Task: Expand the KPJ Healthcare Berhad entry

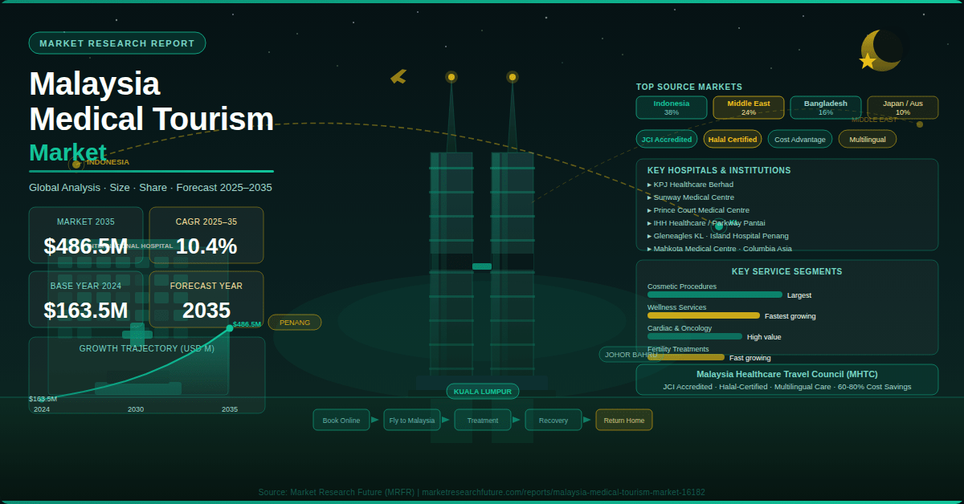Action: [692, 185]
